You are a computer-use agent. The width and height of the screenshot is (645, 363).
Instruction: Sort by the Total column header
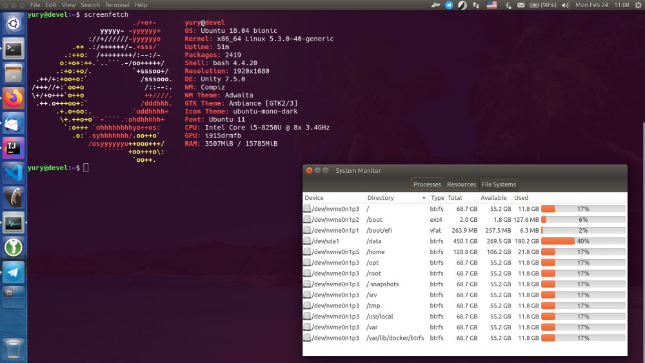point(462,198)
